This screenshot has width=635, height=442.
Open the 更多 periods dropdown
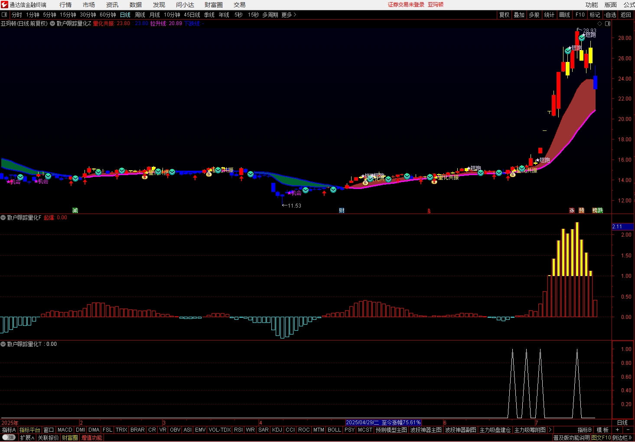[x=289, y=15]
